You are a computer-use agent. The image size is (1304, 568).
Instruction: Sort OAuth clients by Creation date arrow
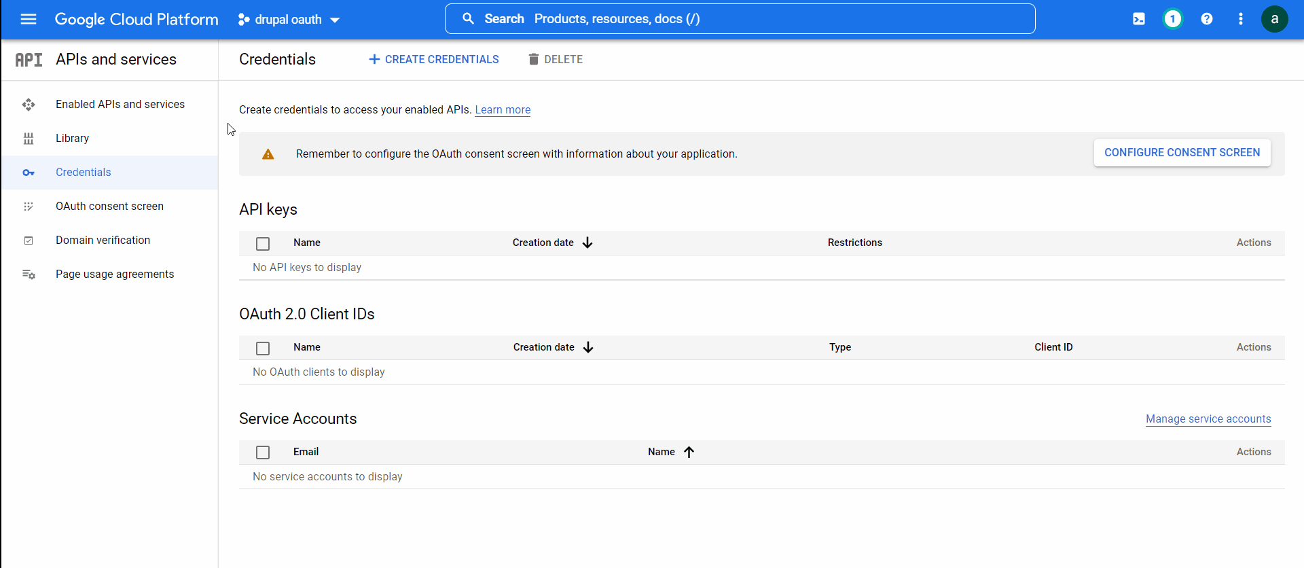pos(588,347)
